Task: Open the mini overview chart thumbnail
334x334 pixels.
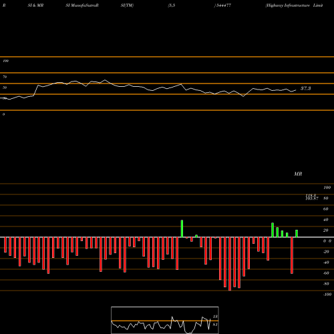Action: pyautogui.click(x=165, y=320)
